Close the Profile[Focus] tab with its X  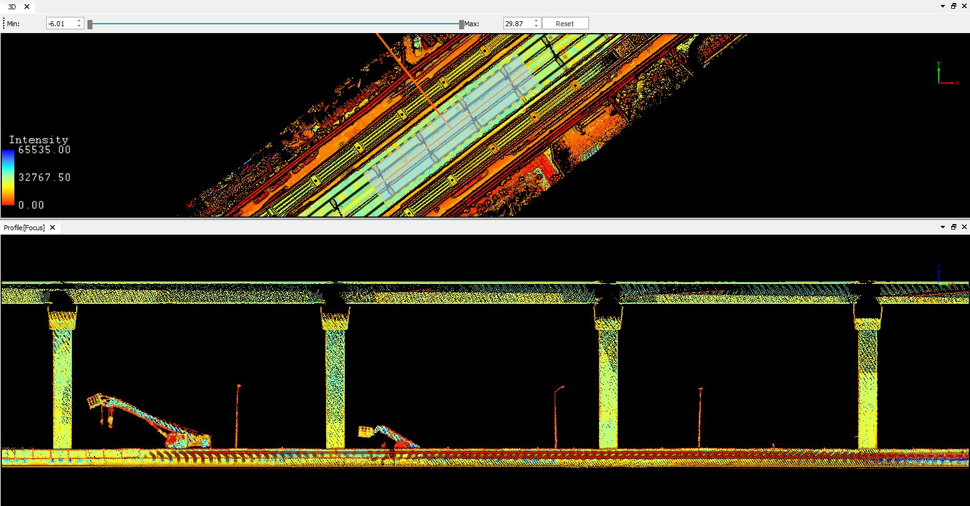(52, 228)
